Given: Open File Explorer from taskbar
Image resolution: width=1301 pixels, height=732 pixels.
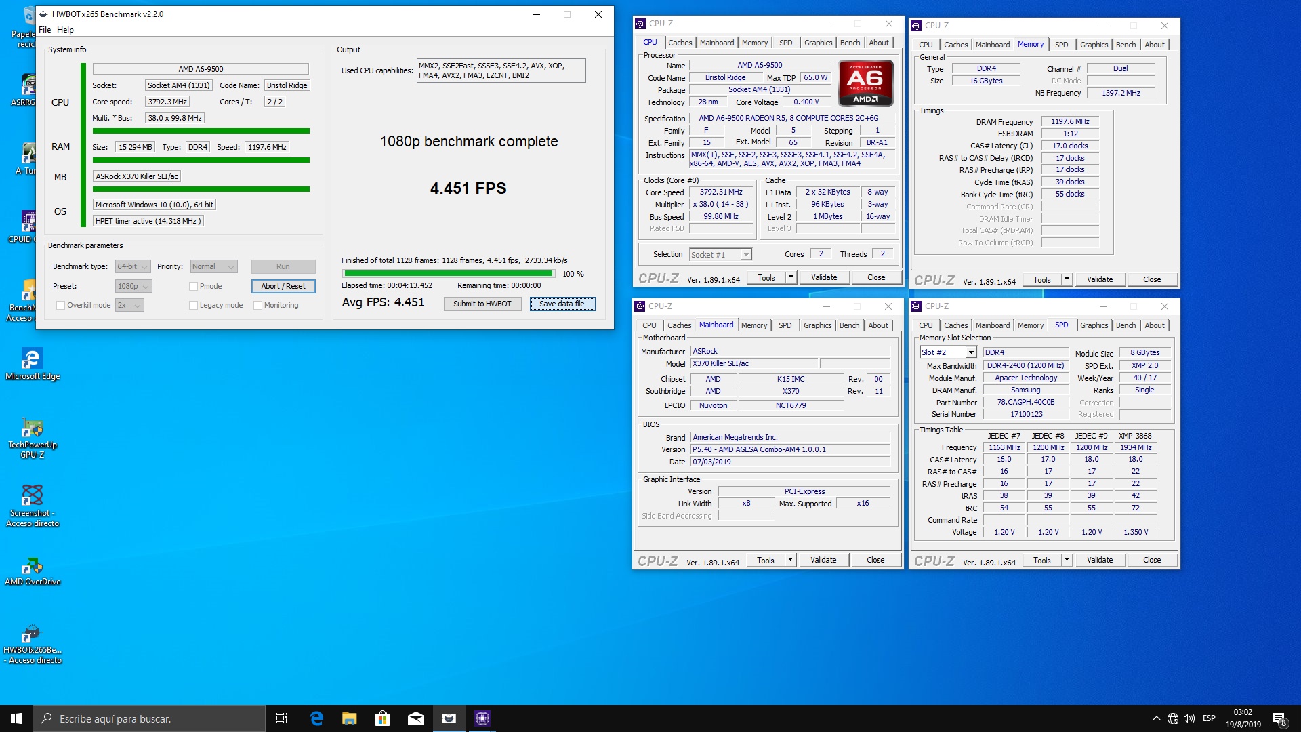Looking at the screenshot, I should coord(350,718).
